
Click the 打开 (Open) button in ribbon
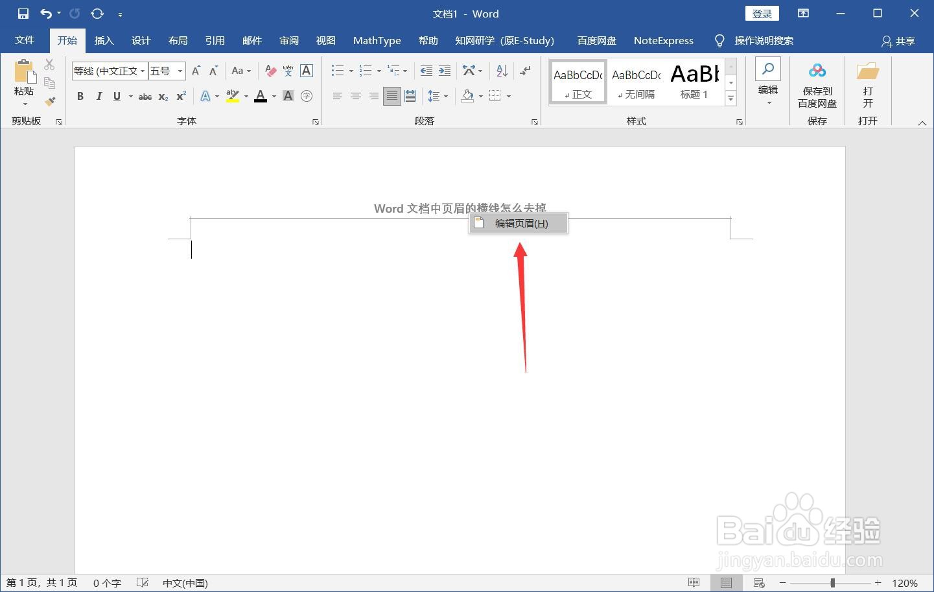(868, 86)
